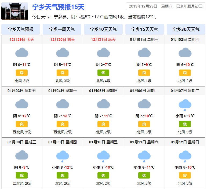Click the wind text 西北风 2级 under 01月08日
This screenshot has height=189, width=207.
pyautogui.click(x=22, y=183)
